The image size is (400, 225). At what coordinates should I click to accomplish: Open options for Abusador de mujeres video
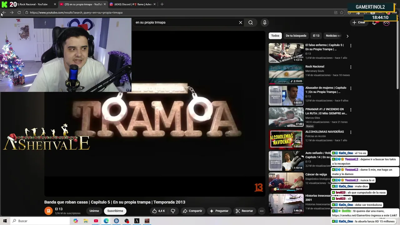(351, 88)
